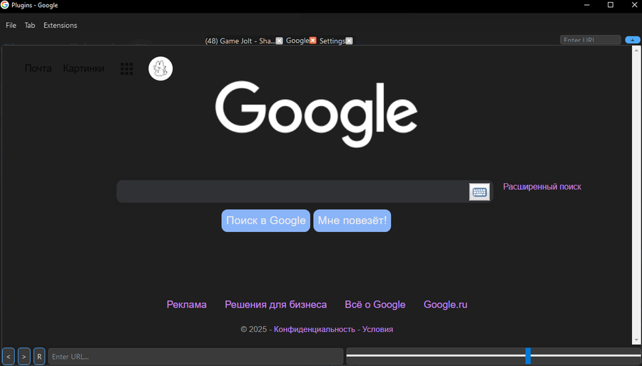Open the File menu
The height and width of the screenshot is (366, 642).
pos(11,26)
